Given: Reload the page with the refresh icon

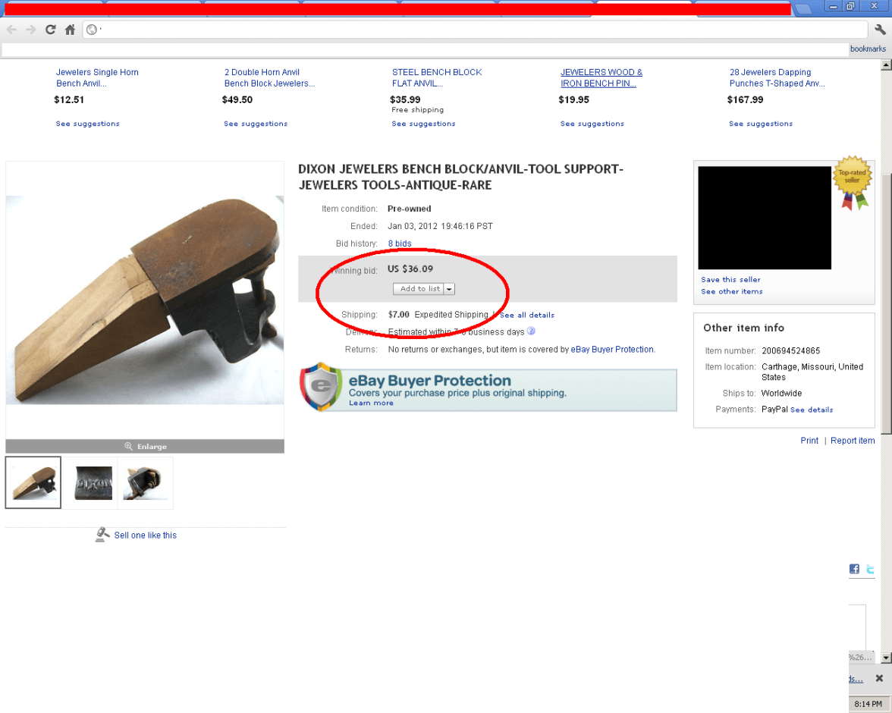Looking at the screenshot, I should click(x=50, y=30).
